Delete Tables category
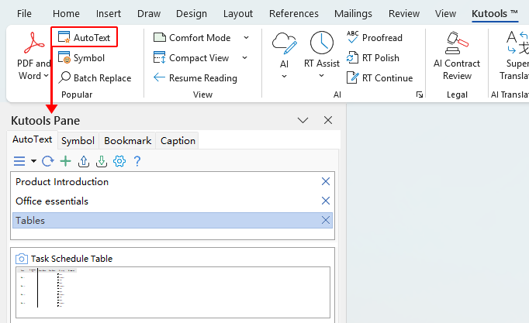The image size is (529, 323). click(326, 220)
